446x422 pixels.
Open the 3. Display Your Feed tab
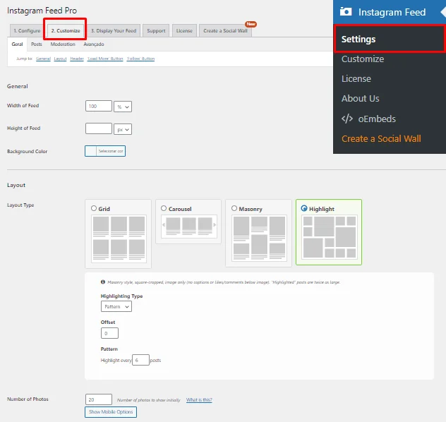114,31
